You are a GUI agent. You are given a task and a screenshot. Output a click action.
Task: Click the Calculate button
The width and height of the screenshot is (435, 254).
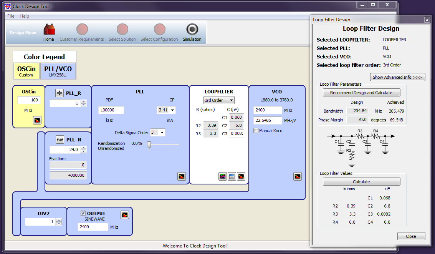pyautogui.click(x=361, y=181)
